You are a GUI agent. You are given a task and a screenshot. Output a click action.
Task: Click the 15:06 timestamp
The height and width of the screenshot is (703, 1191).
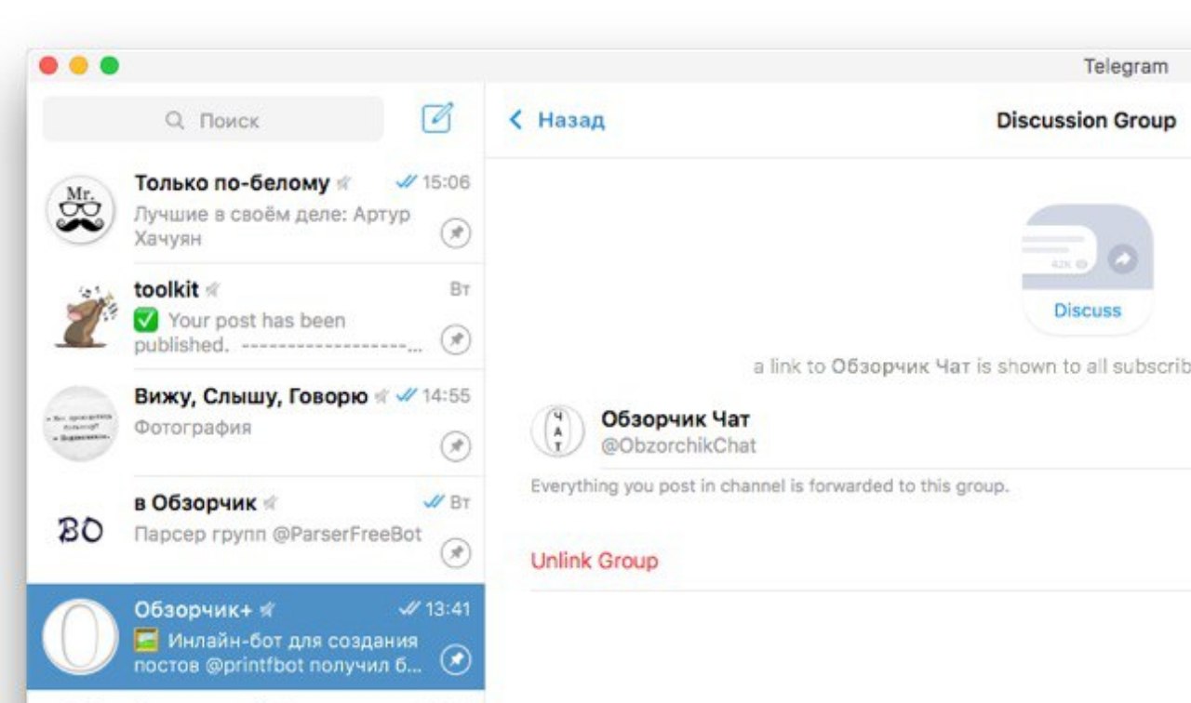pyautogui.click(x=446, y=182)
